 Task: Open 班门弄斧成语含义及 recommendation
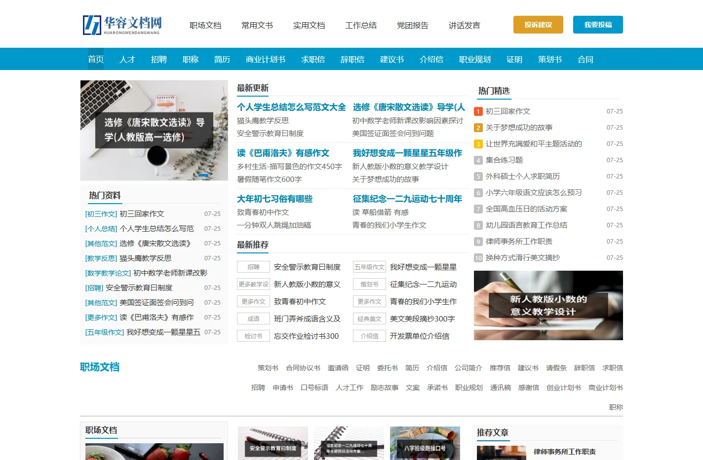pyautogui.click(x=307, y=318)
